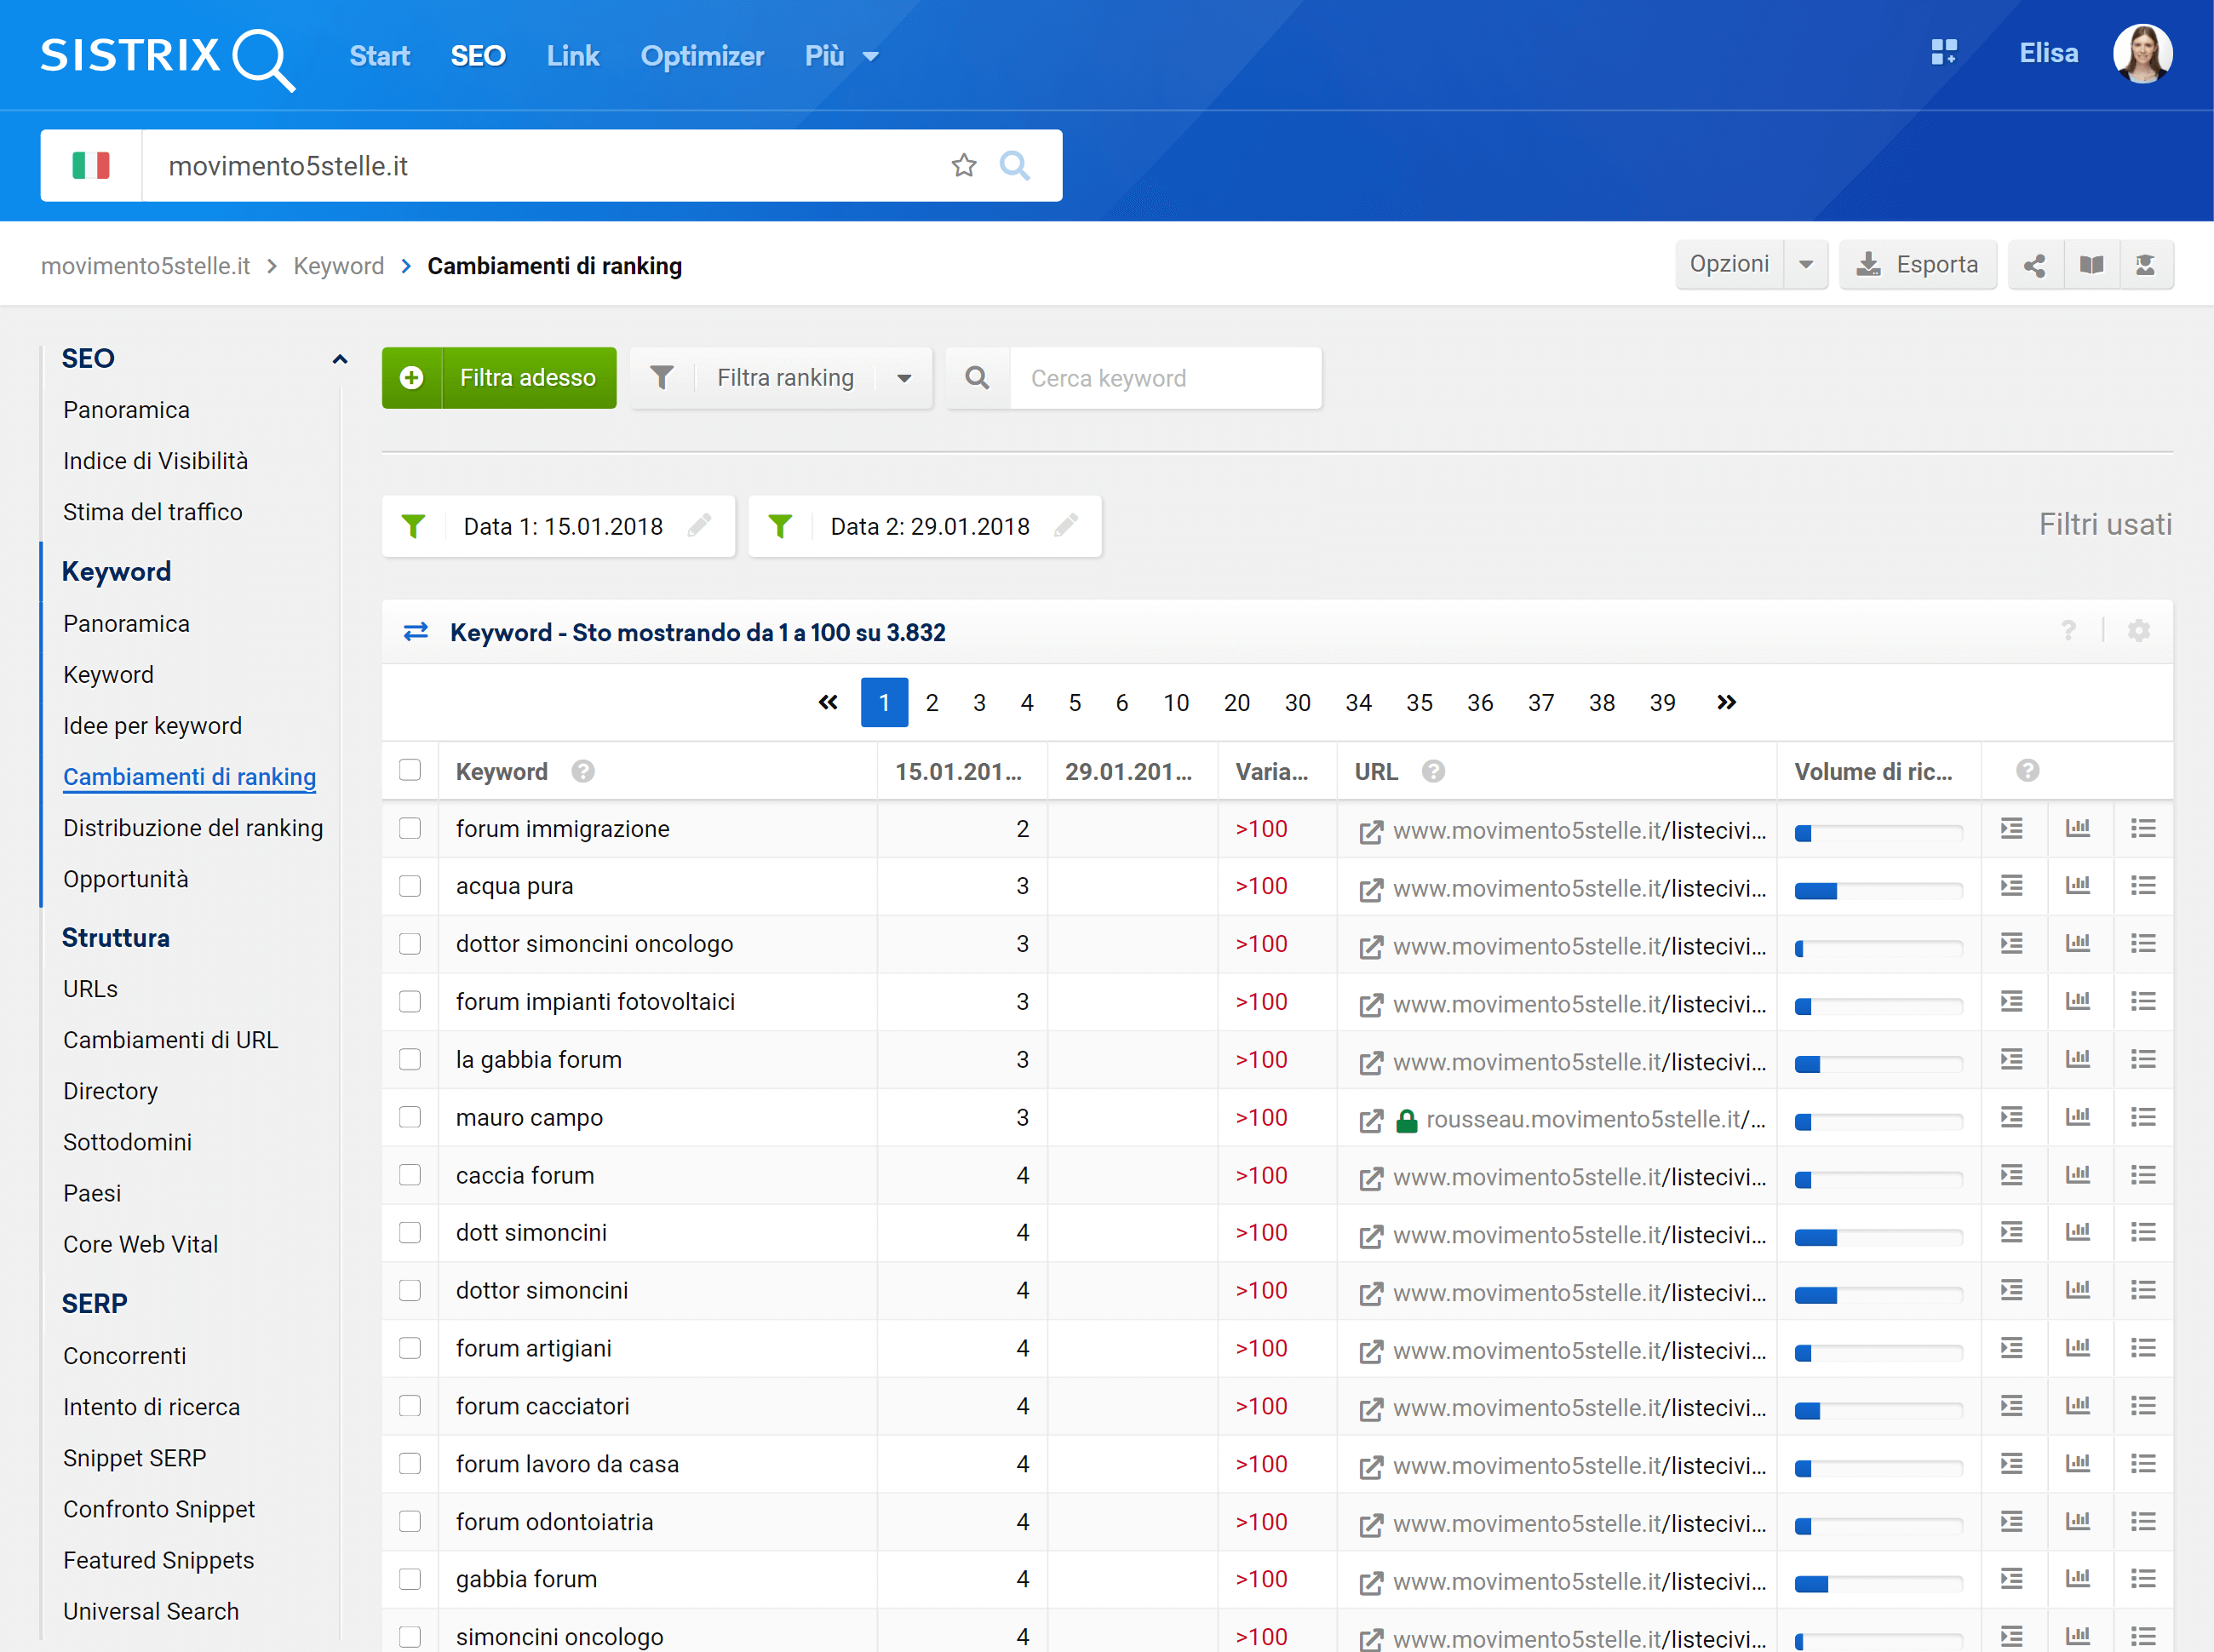Edit Data 1 filter with pencil icon
This screenshot has width=2214, height=1652.
[x=699, y=526]
